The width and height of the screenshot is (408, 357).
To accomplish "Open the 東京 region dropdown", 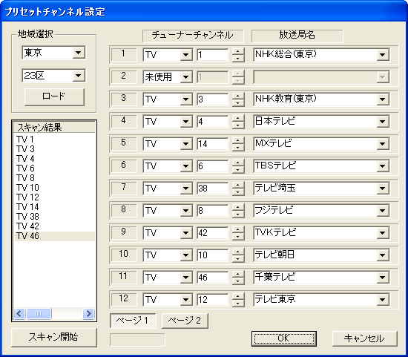I will coord(79,53).
